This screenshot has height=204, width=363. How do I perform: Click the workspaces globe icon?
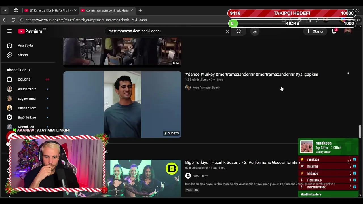pyautogui.click(x=16, y=10)
